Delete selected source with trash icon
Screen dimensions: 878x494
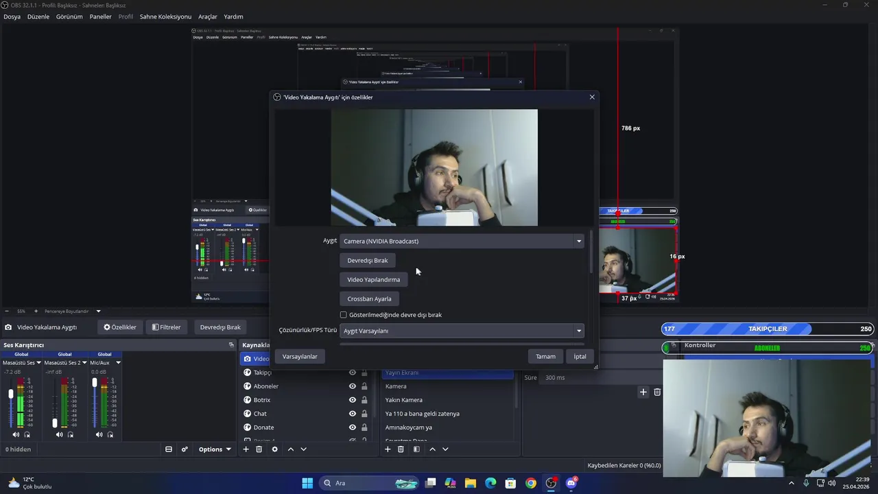coord(259,449)
